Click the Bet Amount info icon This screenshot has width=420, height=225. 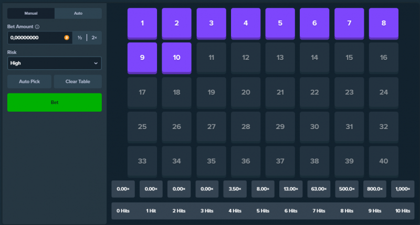pos(37,27)
